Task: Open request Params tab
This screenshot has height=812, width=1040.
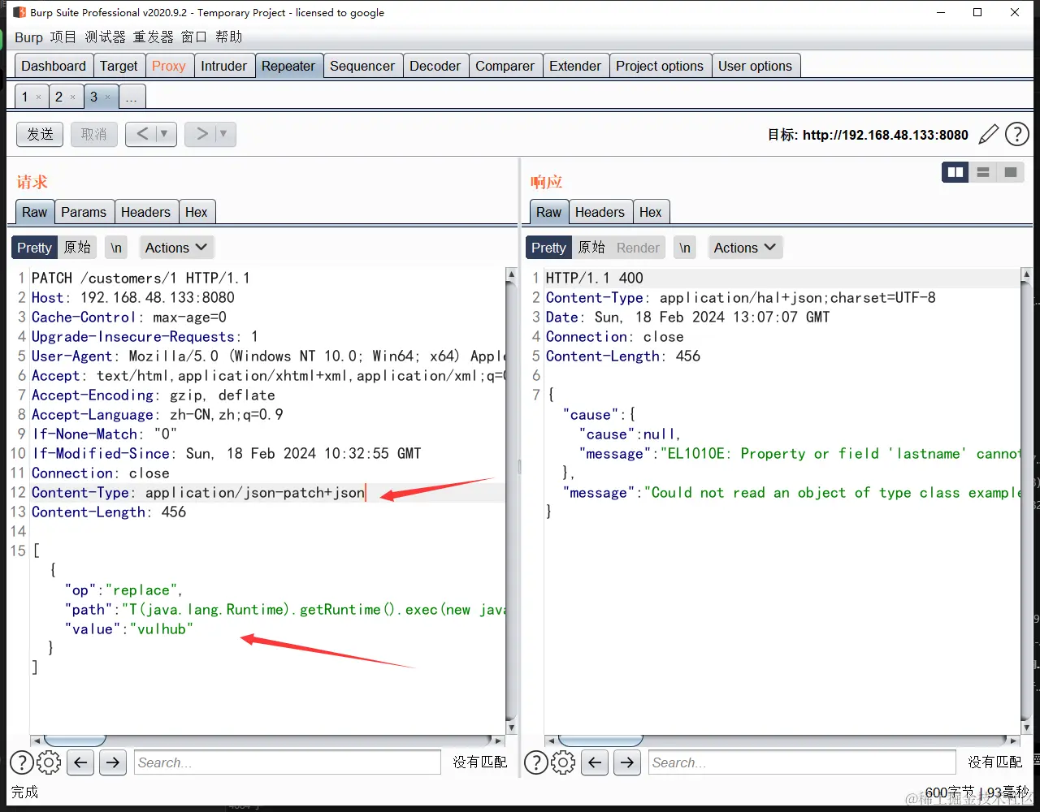Action: click(x=84, y=212)
